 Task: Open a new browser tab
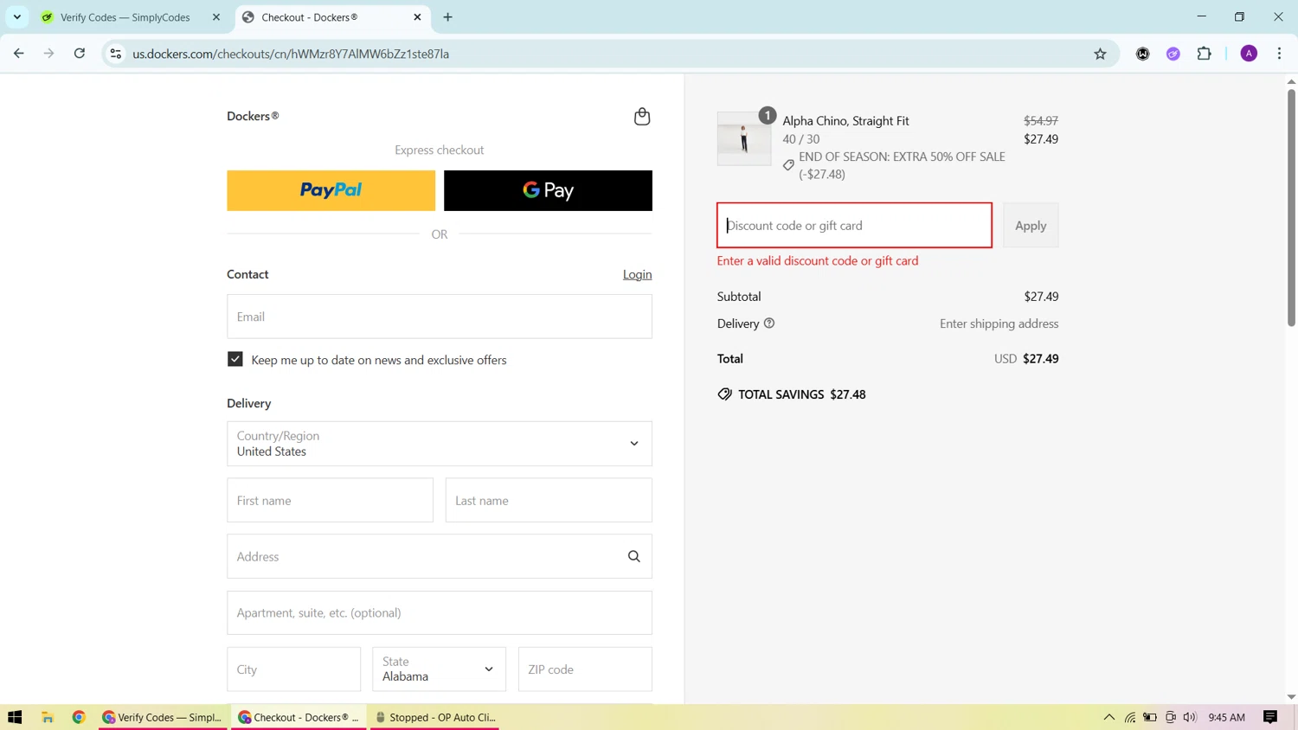[447, 17]
